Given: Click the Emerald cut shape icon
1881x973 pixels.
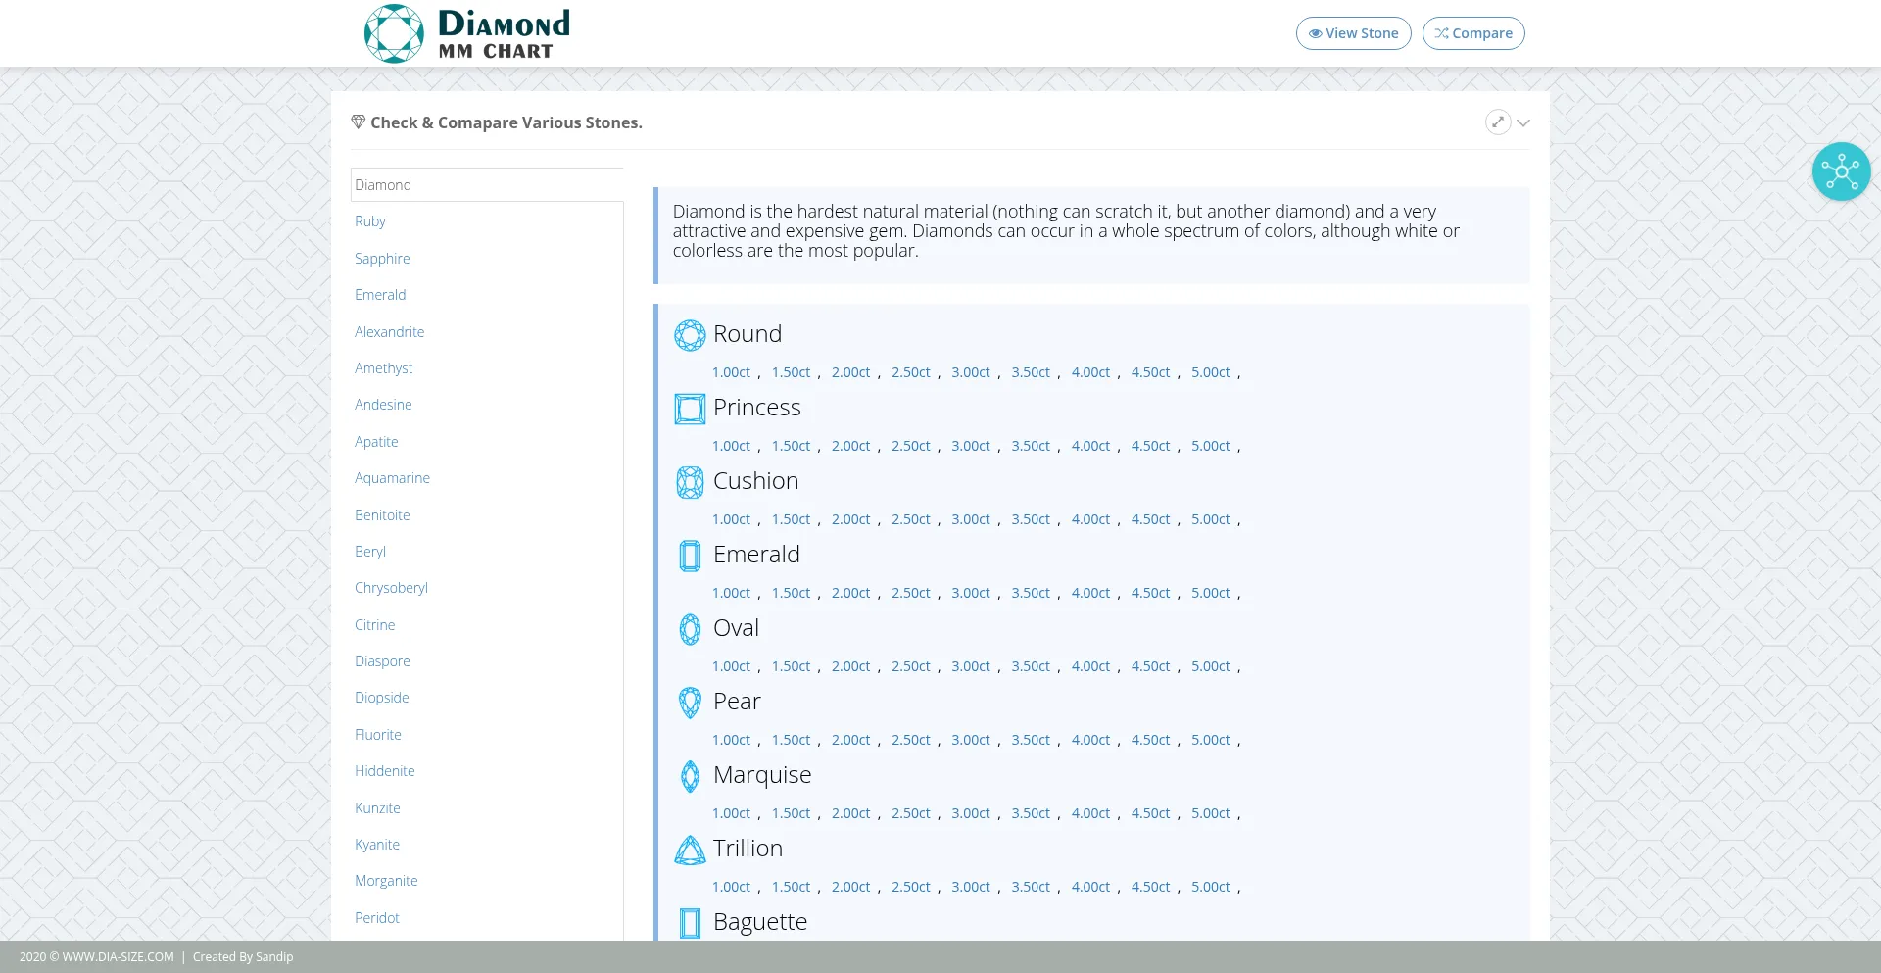Looking at the screenshot, I should tap(690, 556).
